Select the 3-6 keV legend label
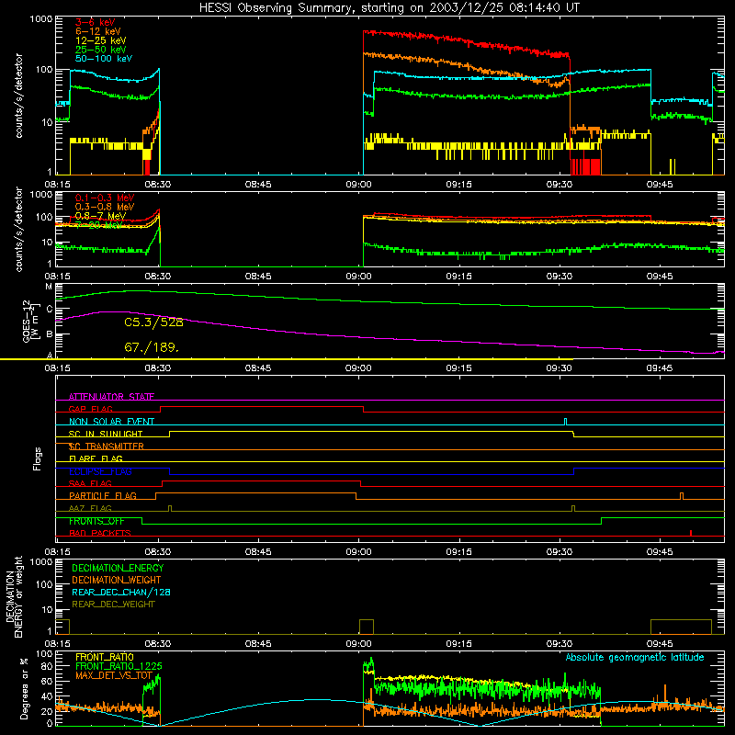735x735 pixels. (x=96, y=22)
